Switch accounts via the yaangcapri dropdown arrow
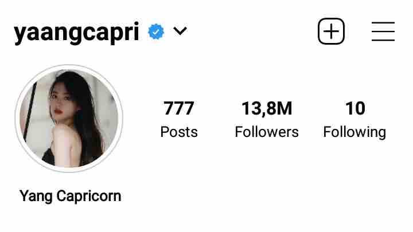The width and height of the screenshot is (413, 232). tap(180, 31)
